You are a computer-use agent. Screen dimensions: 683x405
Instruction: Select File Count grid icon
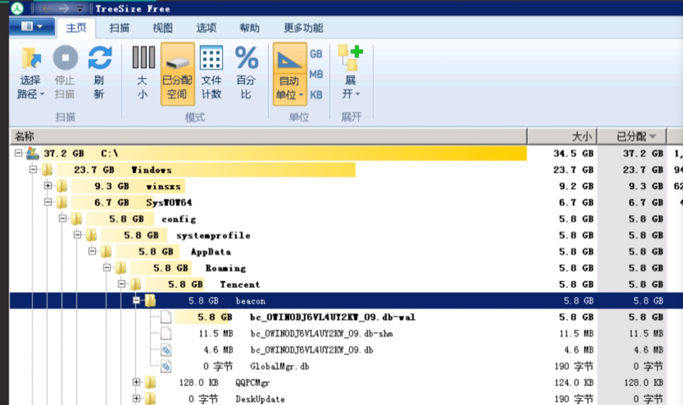211,58
